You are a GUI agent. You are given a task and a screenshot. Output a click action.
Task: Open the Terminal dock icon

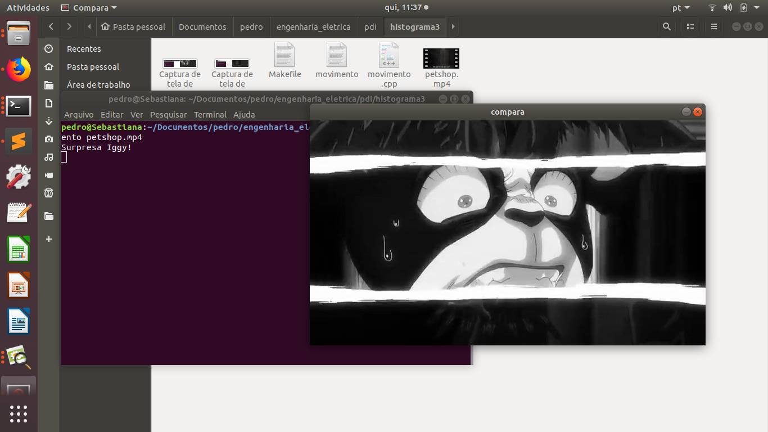click(19, 106)
